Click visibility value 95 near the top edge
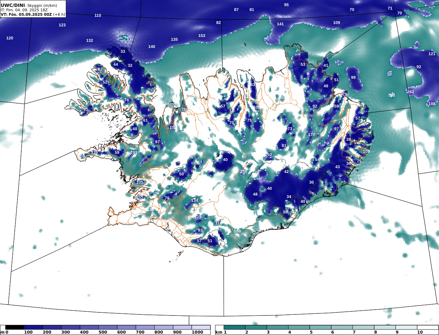The image size is (439, 335). [286, 5]
